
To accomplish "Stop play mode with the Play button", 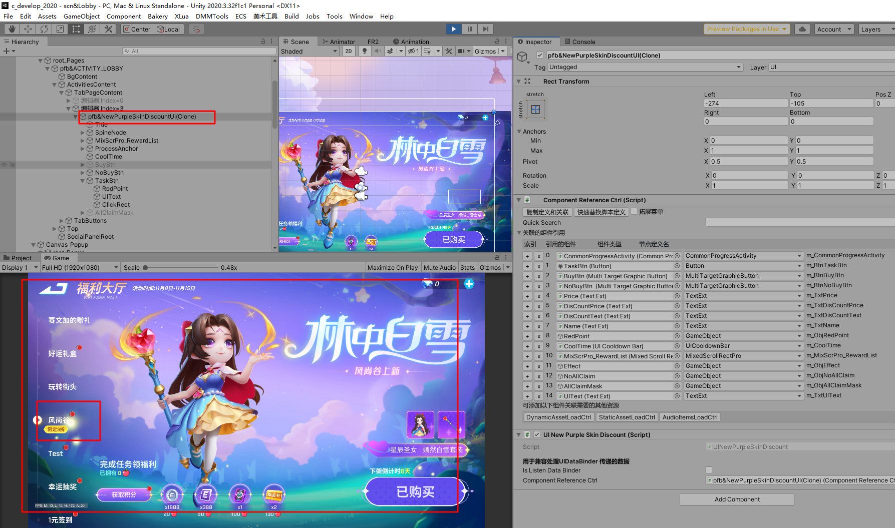I will click(x=453, y=29).
